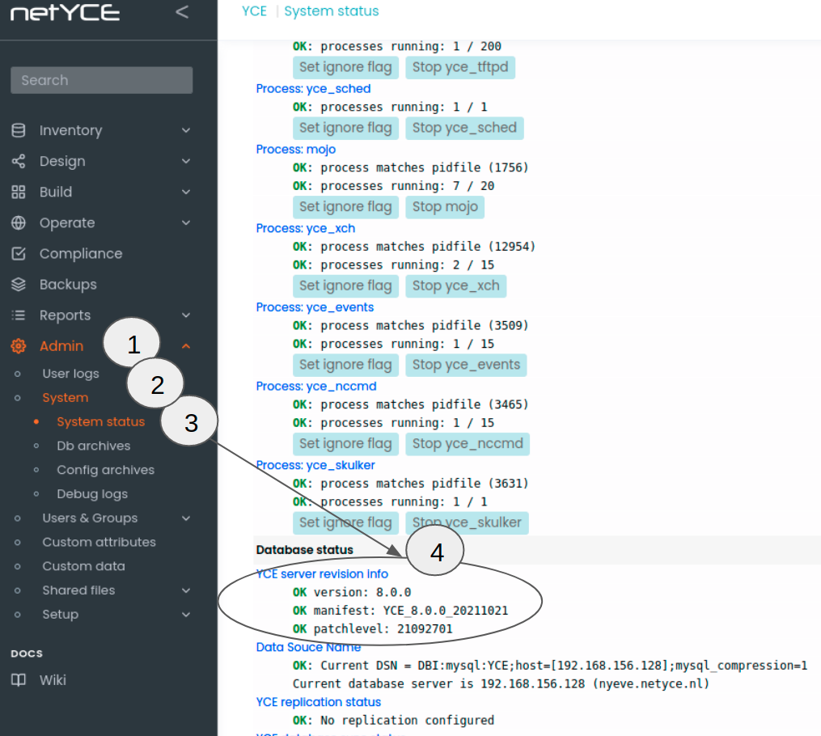Open User logs under Admin

70,374
